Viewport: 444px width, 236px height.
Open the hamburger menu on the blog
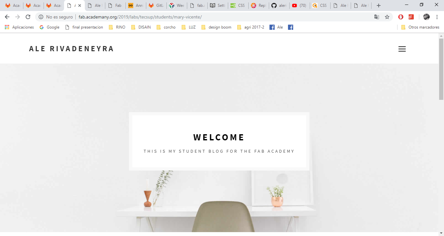pos(402,49)
